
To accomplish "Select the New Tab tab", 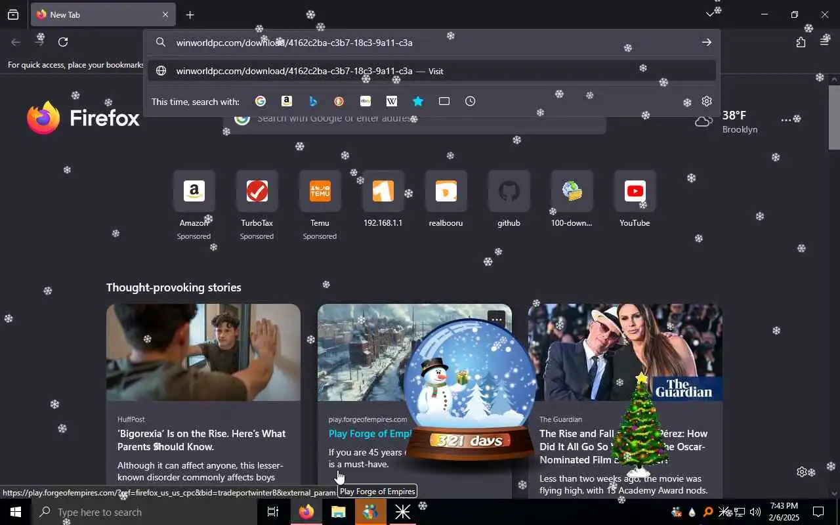I will [103, 14].
